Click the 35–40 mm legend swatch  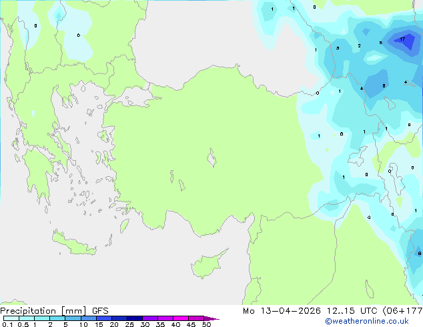165,318
